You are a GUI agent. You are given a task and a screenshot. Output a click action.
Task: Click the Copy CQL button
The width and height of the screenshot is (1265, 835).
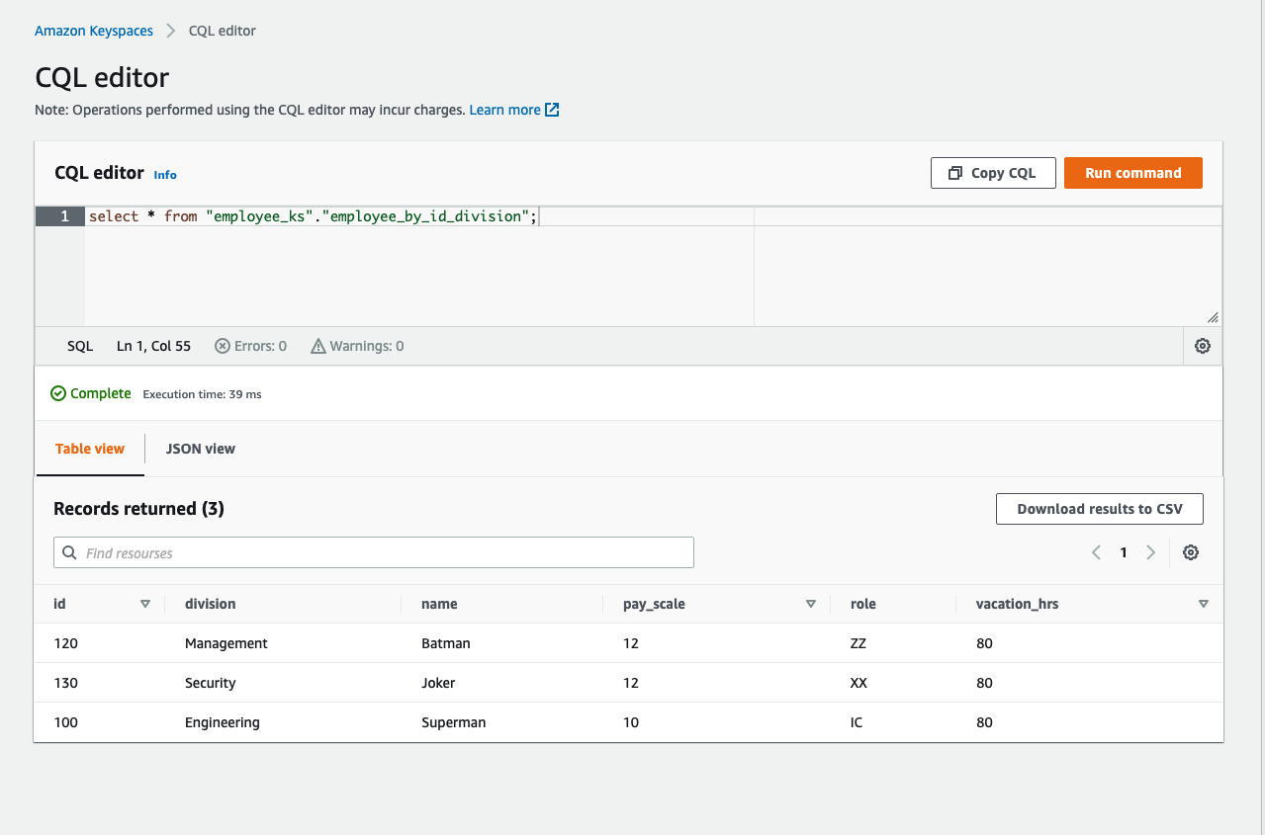[993, 173]
